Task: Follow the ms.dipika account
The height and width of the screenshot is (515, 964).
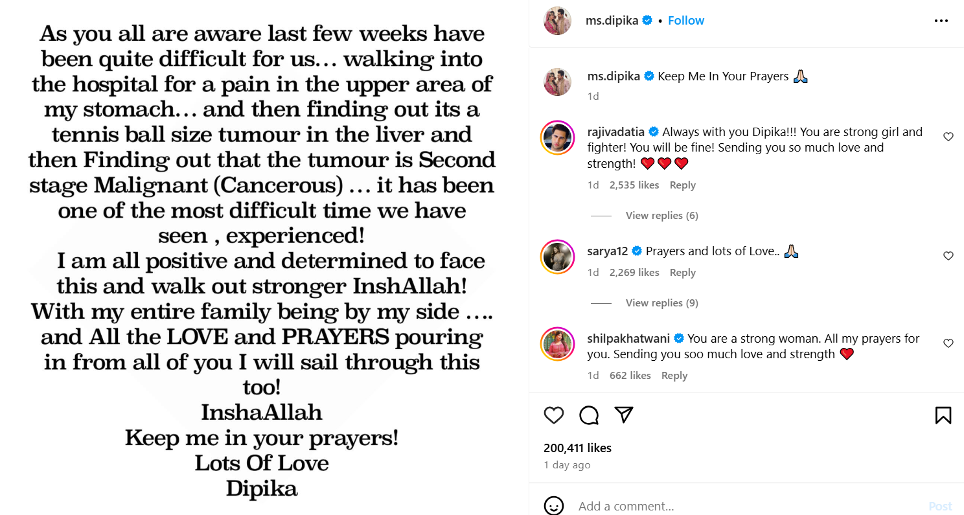Action: (686, 21)
